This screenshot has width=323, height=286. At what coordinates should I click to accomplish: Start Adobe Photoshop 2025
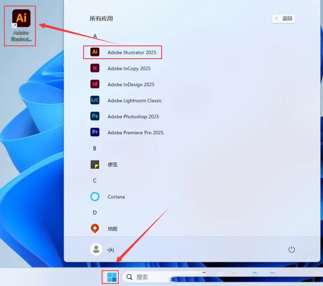click(133, 117)
